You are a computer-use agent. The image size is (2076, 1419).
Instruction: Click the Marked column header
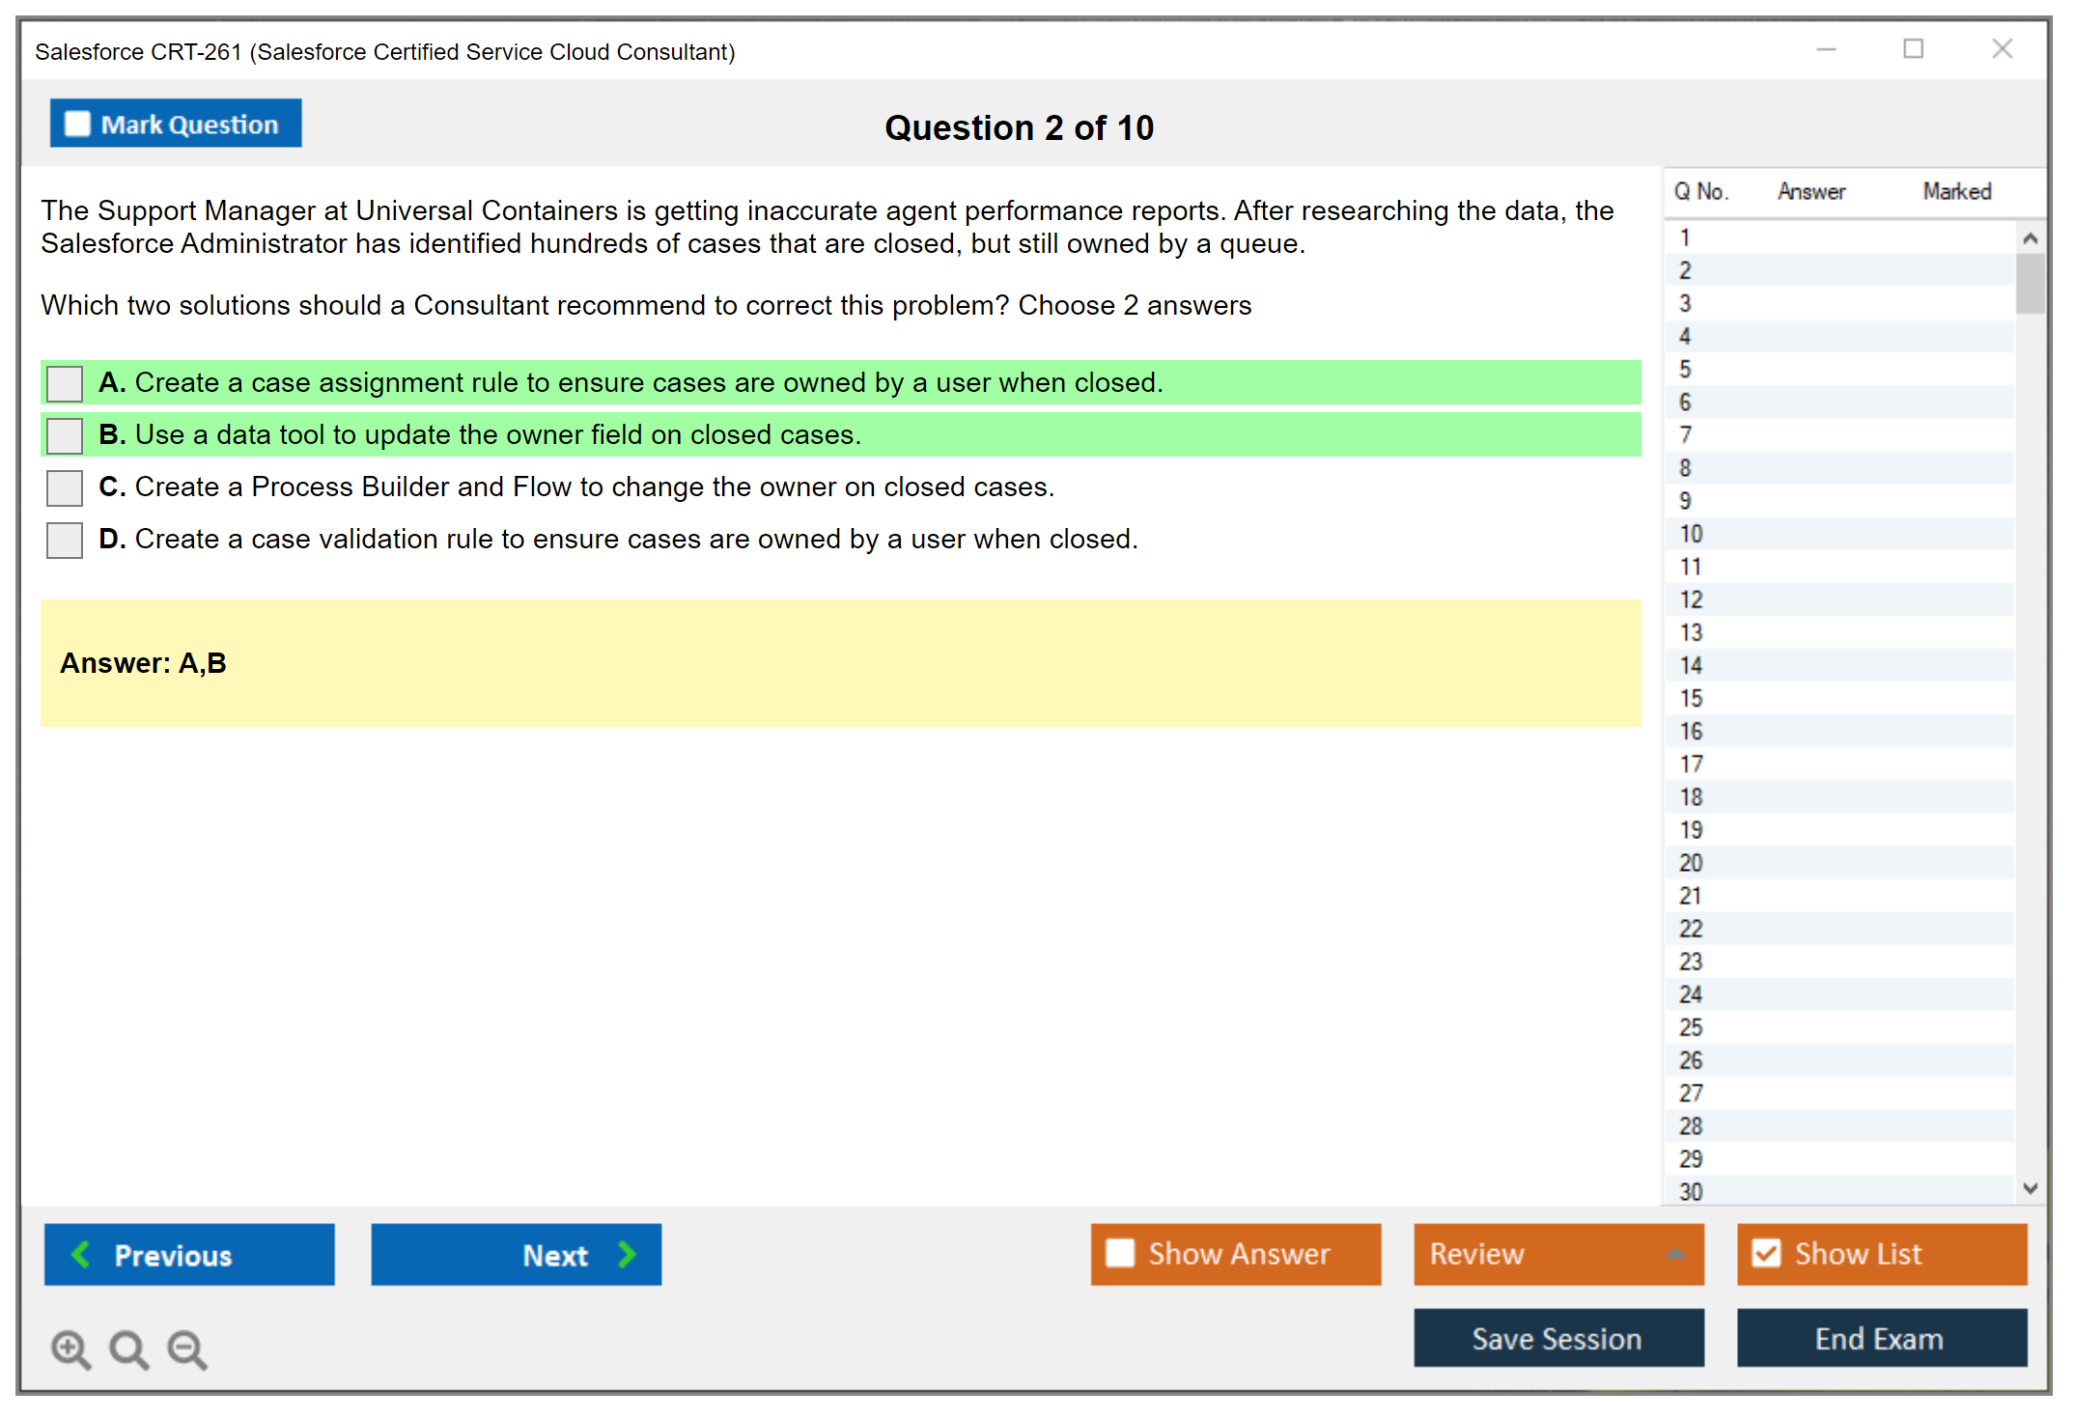click(x=1956, y=191)
